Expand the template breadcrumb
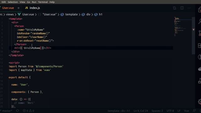This screenshot has width=201, height=113. pos(71,14)
